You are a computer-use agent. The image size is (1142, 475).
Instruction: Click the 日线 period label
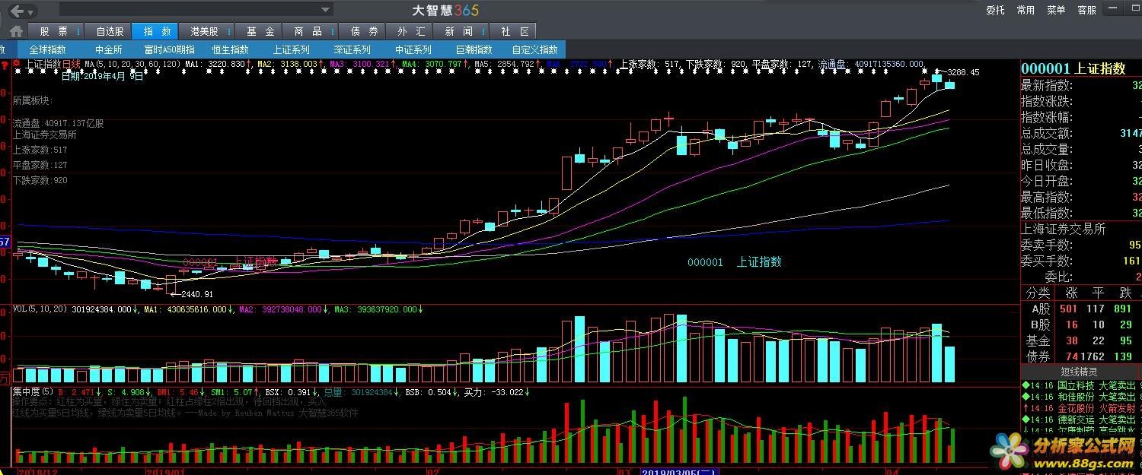71,64
